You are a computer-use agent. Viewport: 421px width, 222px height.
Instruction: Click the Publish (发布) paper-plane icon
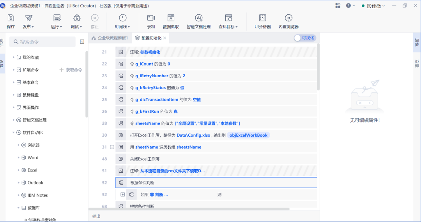point(28,18)
